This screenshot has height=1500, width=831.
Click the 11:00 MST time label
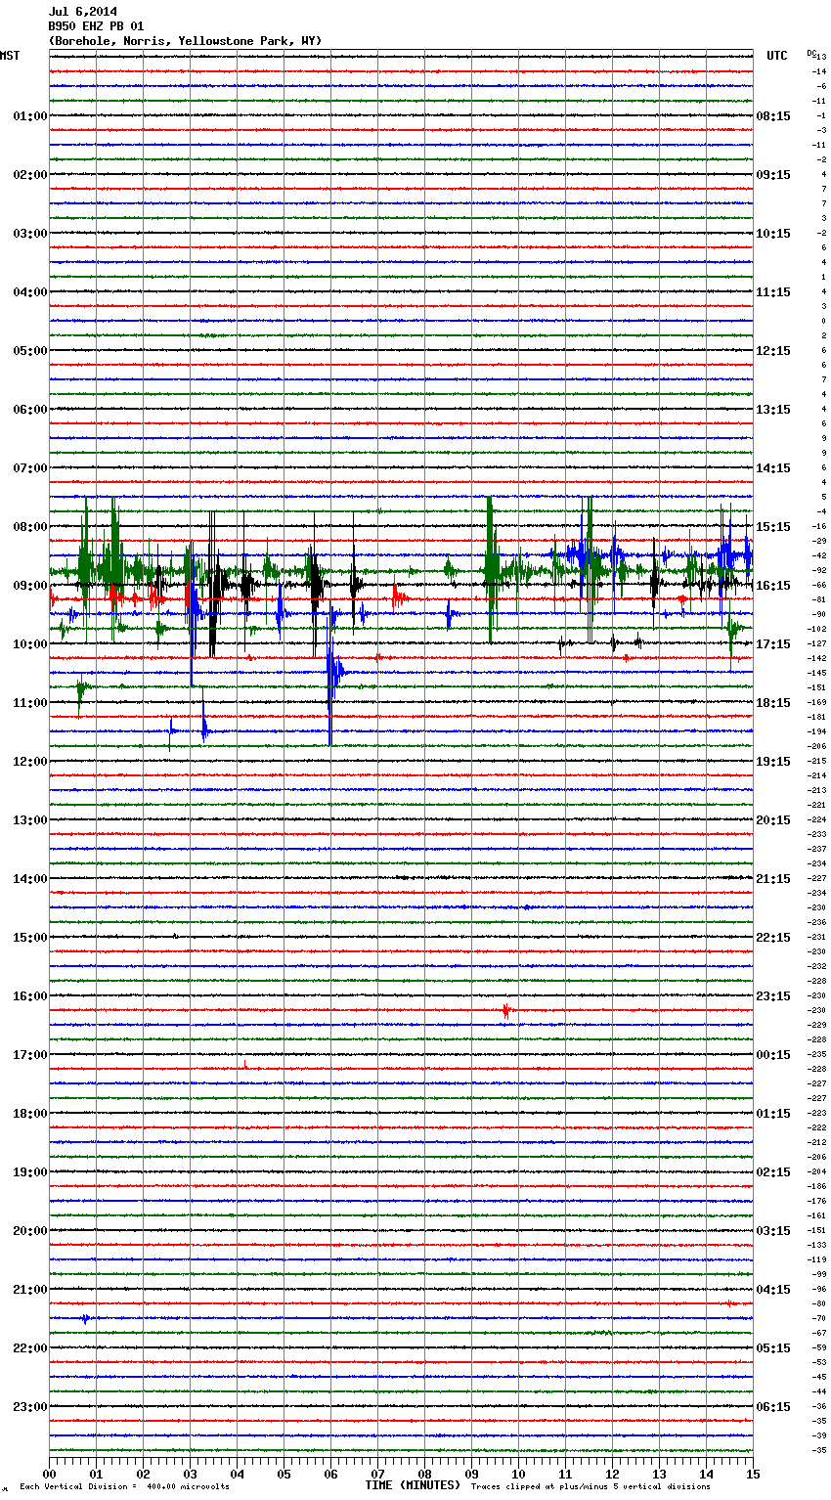[29, 703]
